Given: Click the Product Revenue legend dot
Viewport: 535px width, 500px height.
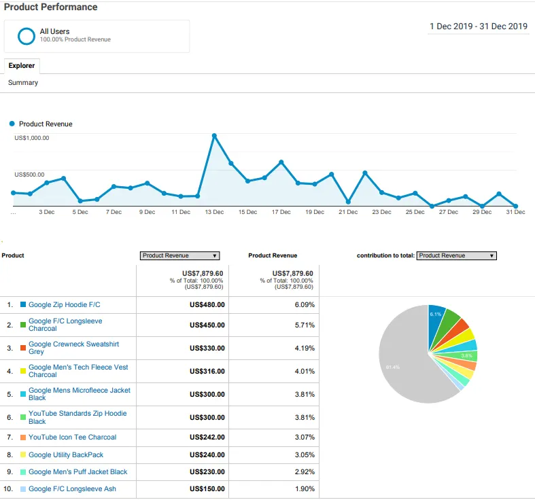Looking at the screenshot, I should coord(12,124).
